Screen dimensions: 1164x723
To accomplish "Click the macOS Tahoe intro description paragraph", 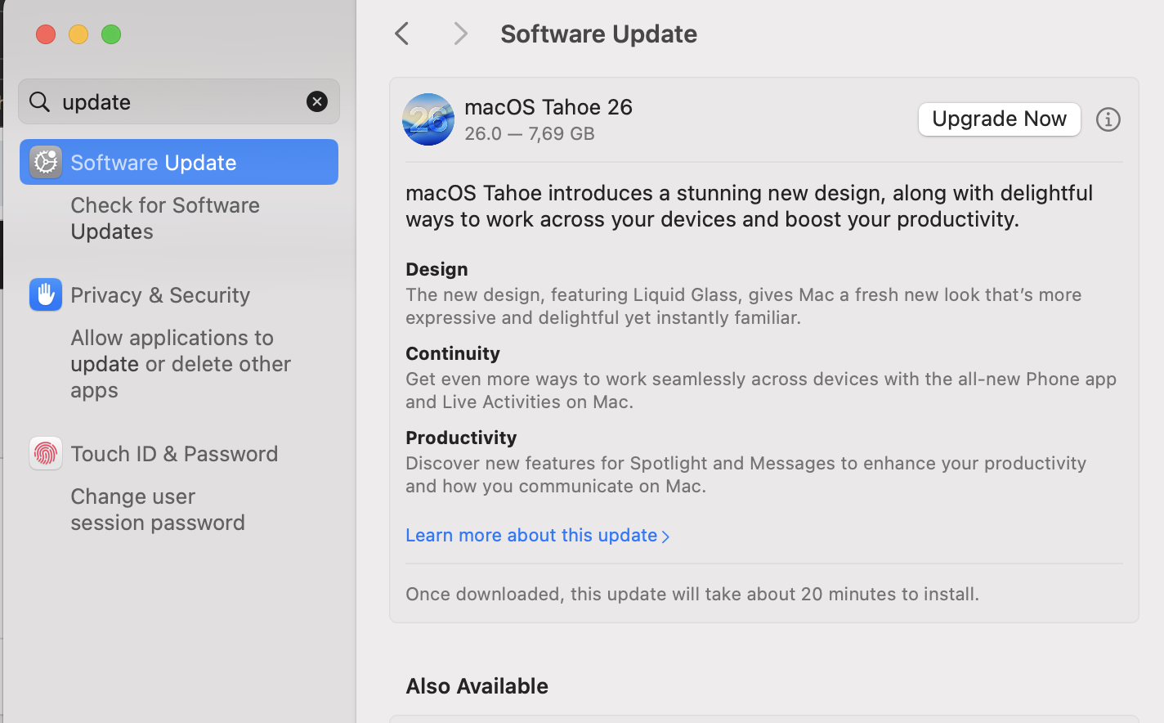I will (750, 206).
